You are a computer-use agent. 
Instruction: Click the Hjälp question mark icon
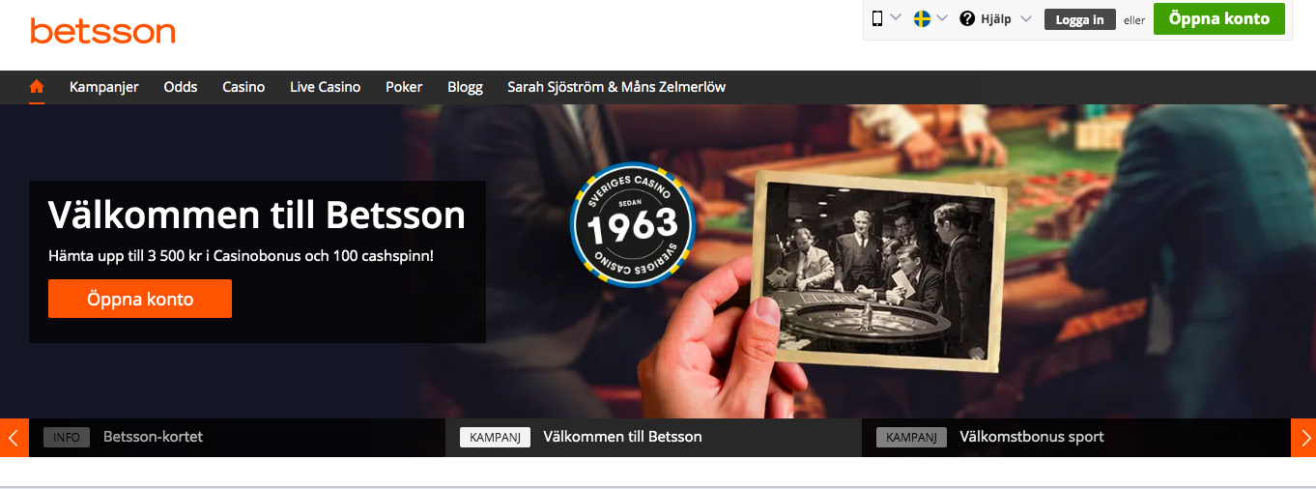967,18
